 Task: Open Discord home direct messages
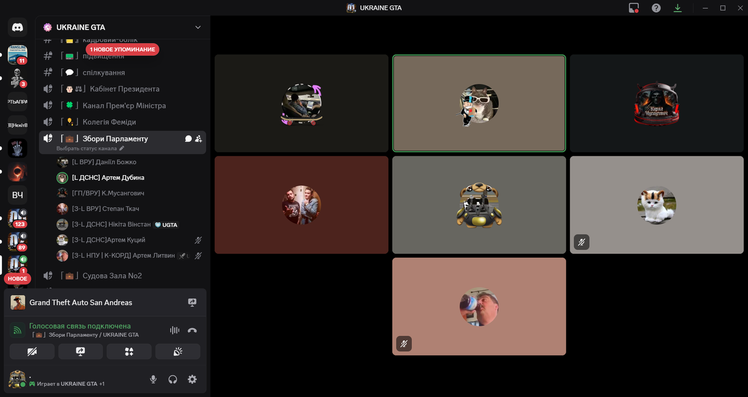[18, 27]
